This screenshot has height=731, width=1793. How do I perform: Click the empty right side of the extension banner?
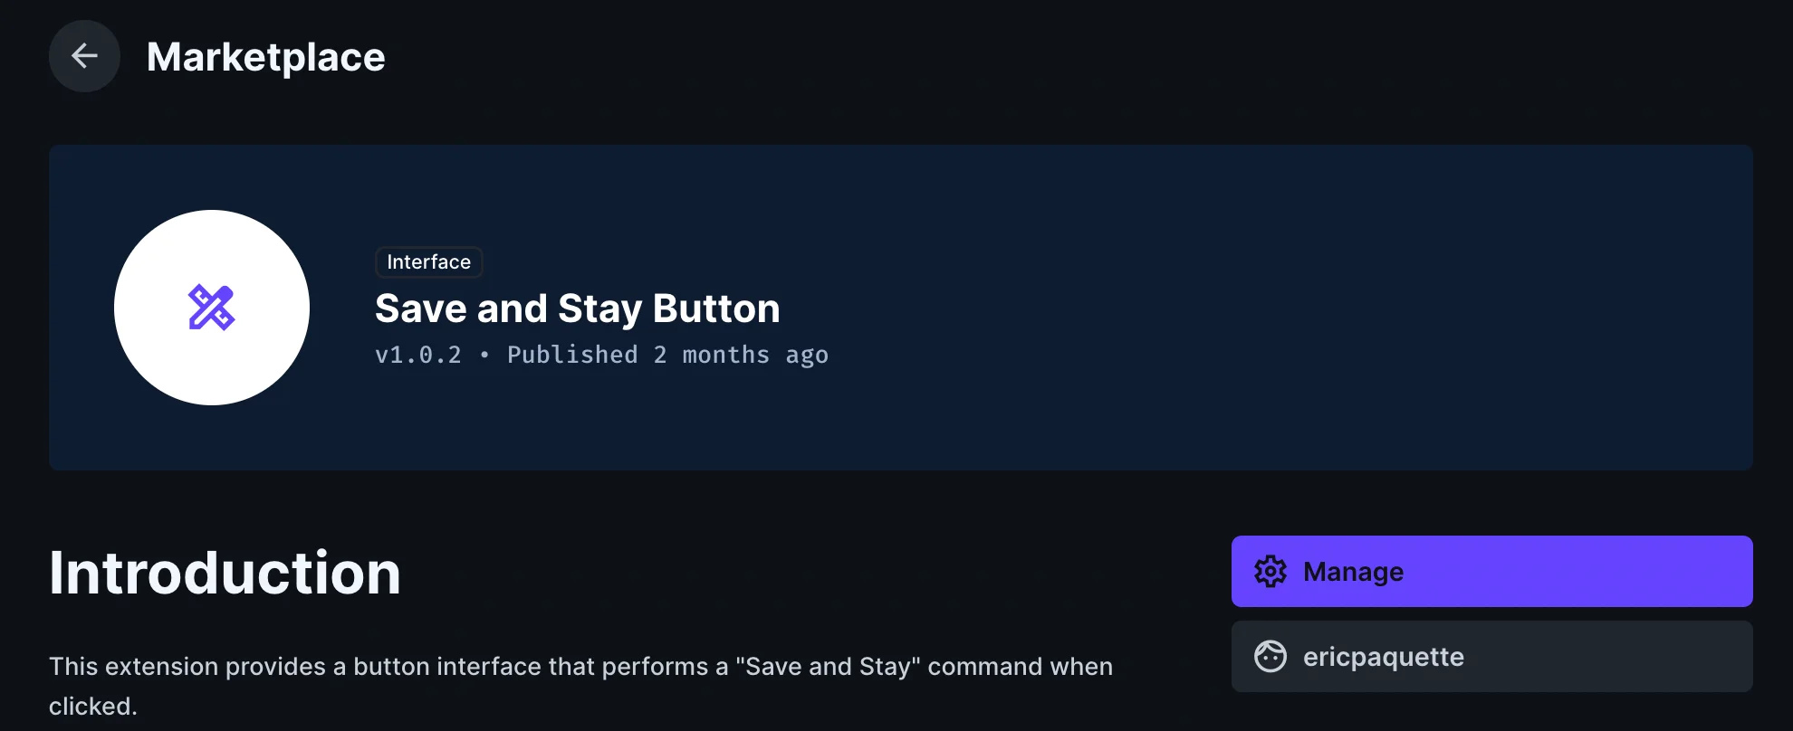[x=1358, y=308]
